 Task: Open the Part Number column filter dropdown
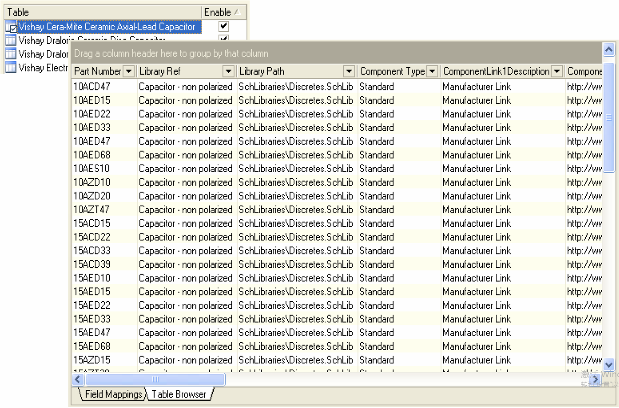point(129,71)
